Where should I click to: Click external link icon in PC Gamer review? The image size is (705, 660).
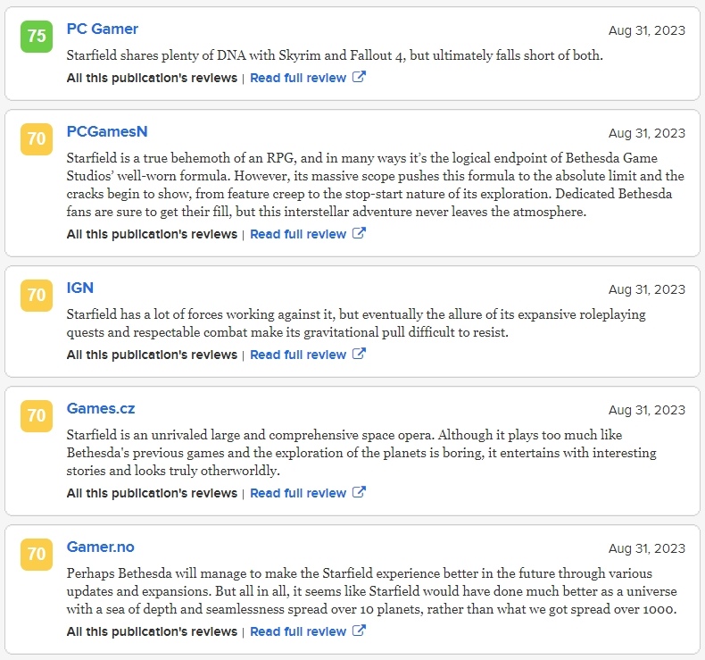click(x=359, y=78)
